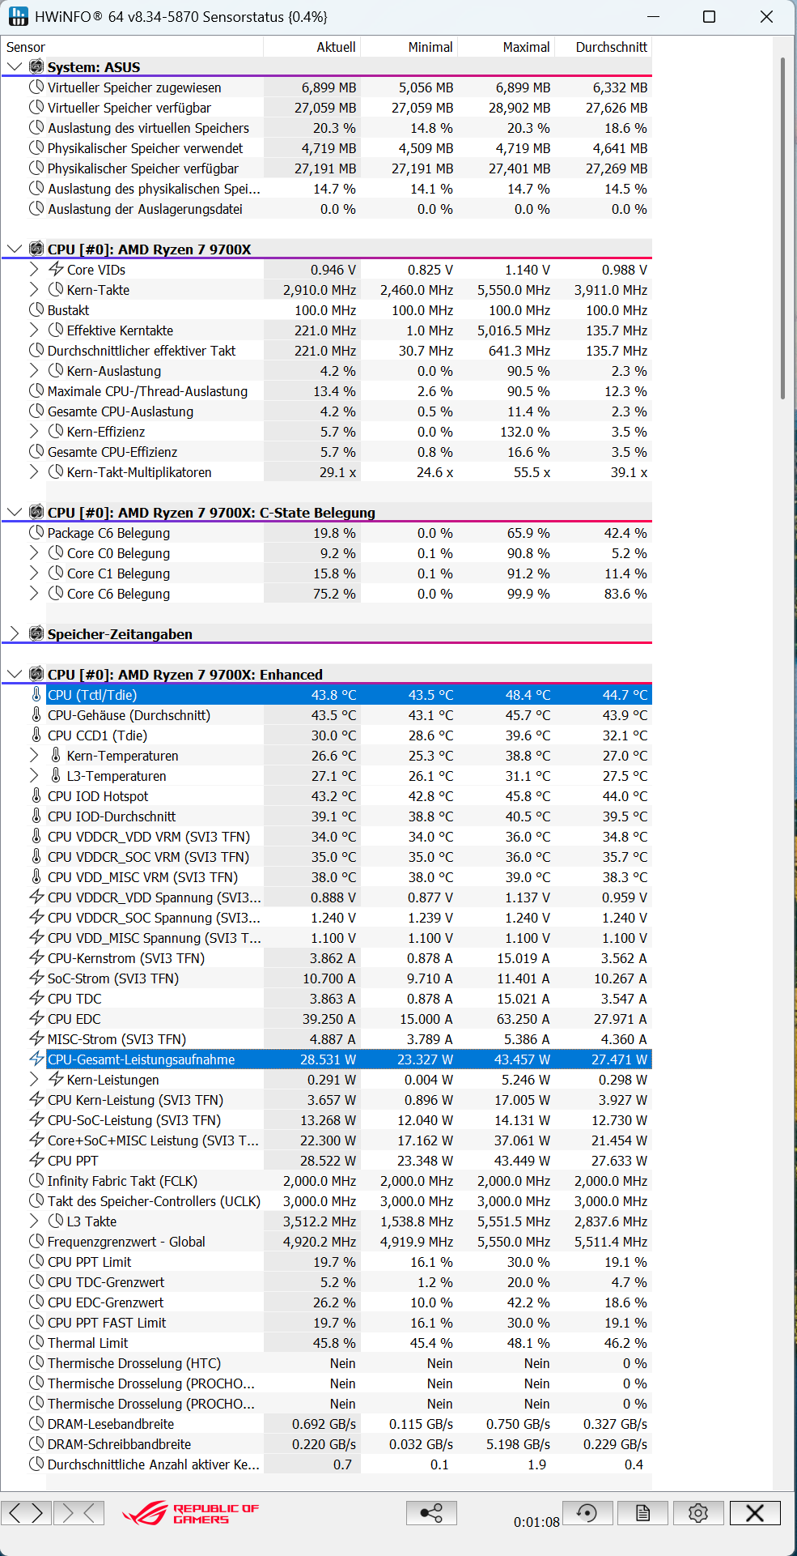This screenshot has width=797, height=1556.
Task: Expand the Kern-Leistungen row
Action: (x=34, y=1079)
